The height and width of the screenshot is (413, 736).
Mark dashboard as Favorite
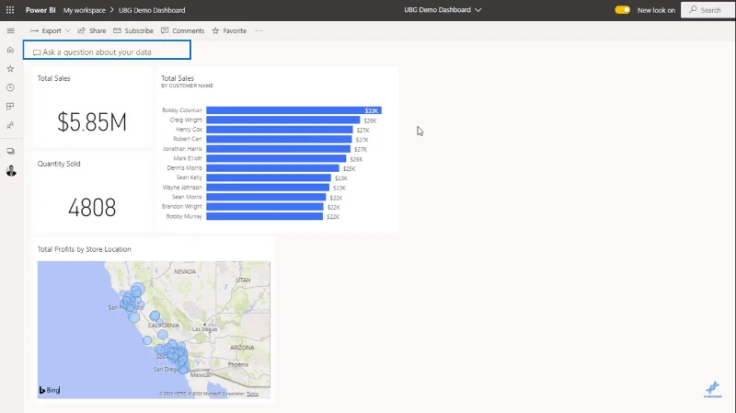point(229,30)
